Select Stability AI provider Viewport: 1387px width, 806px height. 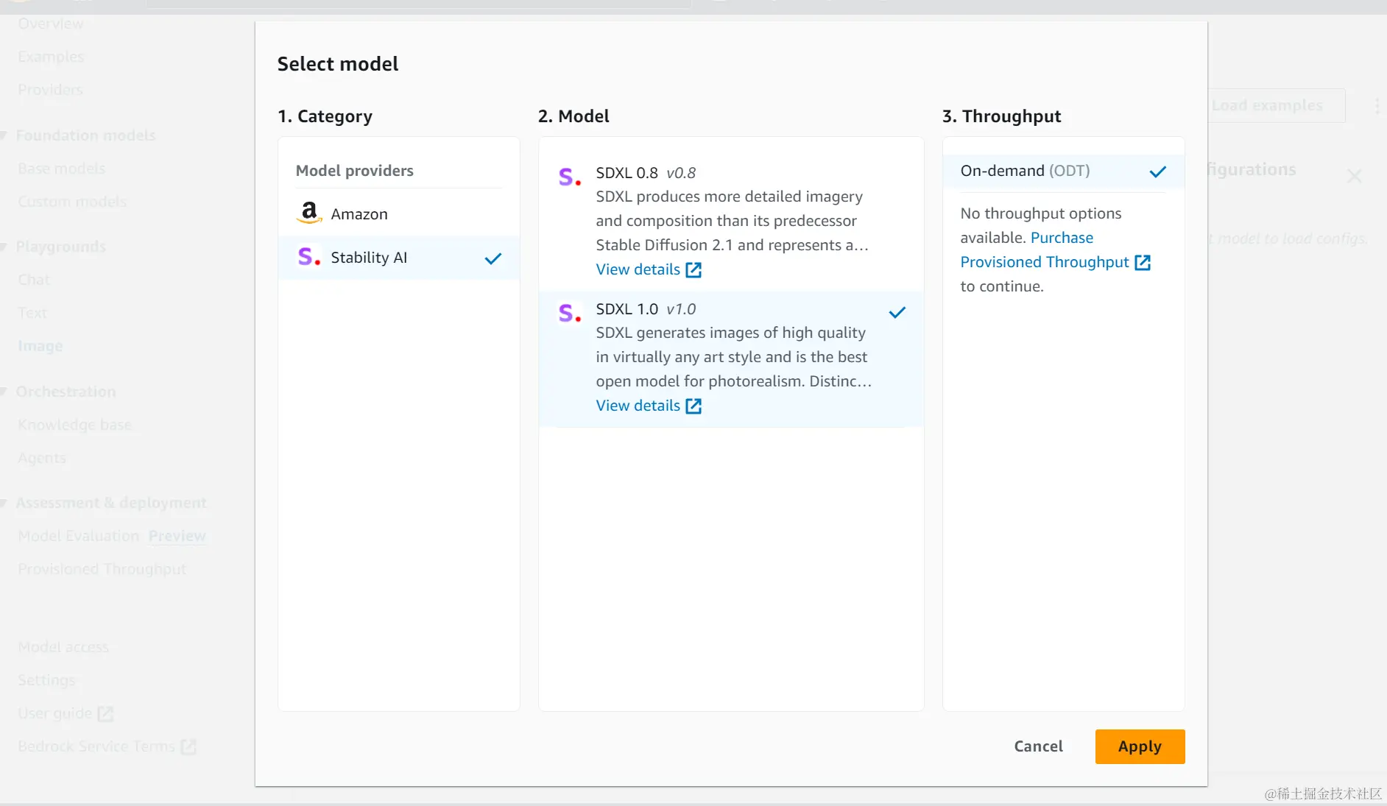pos(399,258)
